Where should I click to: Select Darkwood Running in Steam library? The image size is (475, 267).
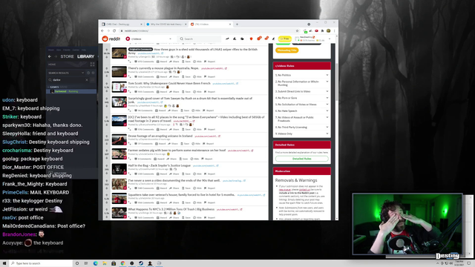[71, 91]
